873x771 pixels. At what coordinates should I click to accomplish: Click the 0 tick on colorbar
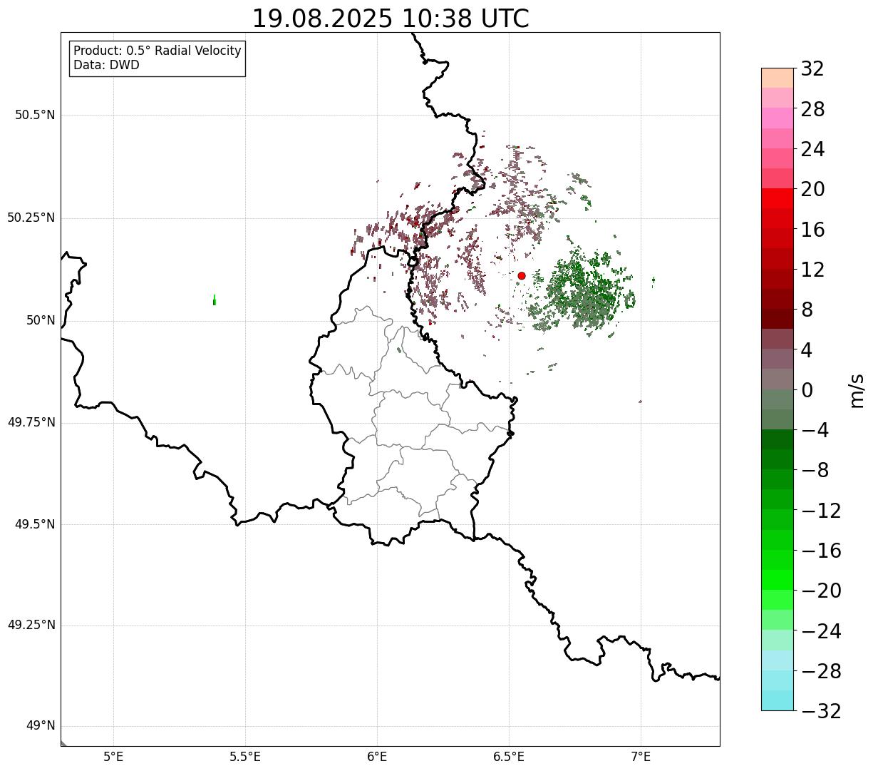click(807, 390)
